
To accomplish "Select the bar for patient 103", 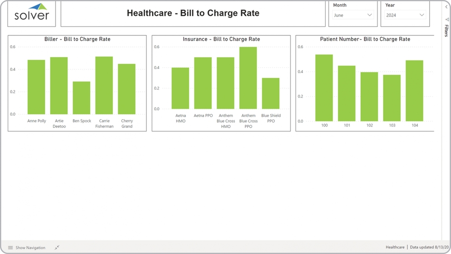I will click(x=392, y=98).
